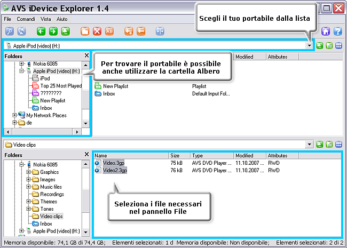Click lower panel green up-folder icon
This screenshot has height=248, width=347.
(320, 145)
